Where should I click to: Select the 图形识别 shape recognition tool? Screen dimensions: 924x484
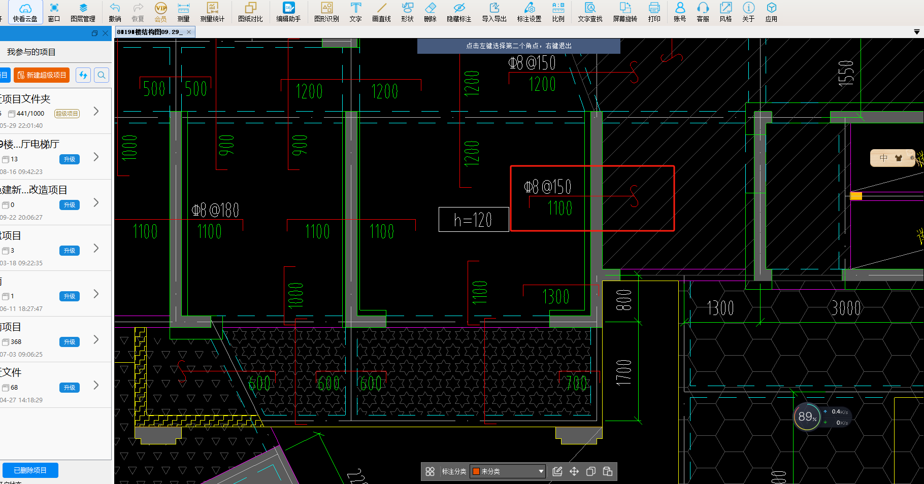326,12
